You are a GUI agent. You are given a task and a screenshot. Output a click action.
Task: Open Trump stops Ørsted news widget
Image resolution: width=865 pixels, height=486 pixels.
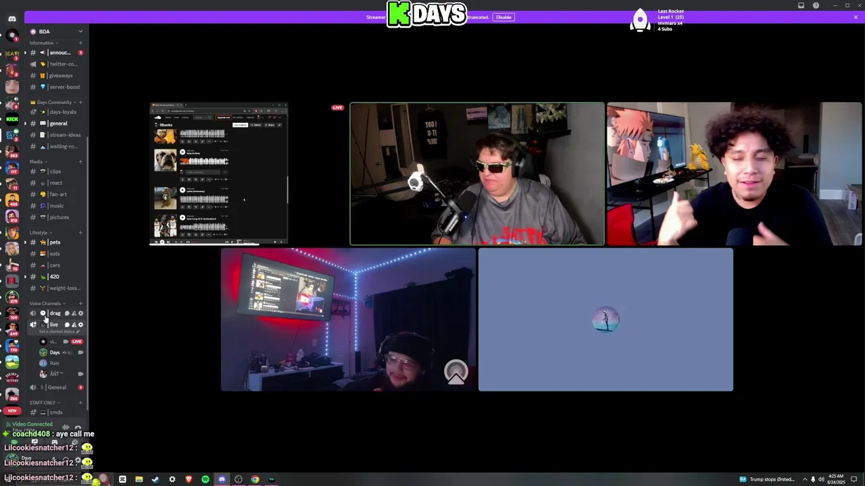[x=766, y=479]
